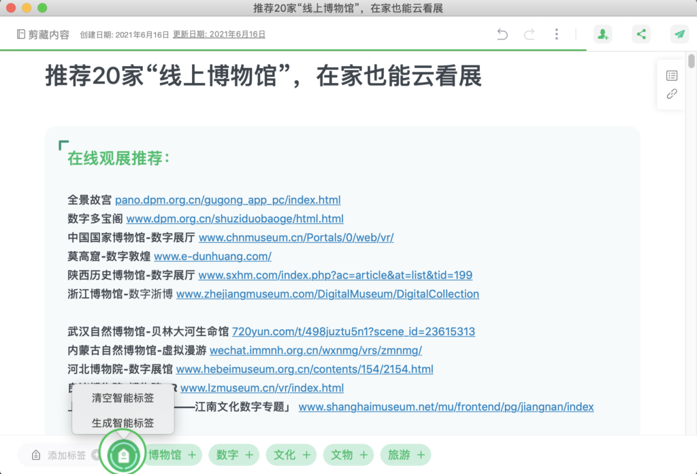Open the zhejiangmuseum.com link
697x474 pixels.
[x=327, y=294]
